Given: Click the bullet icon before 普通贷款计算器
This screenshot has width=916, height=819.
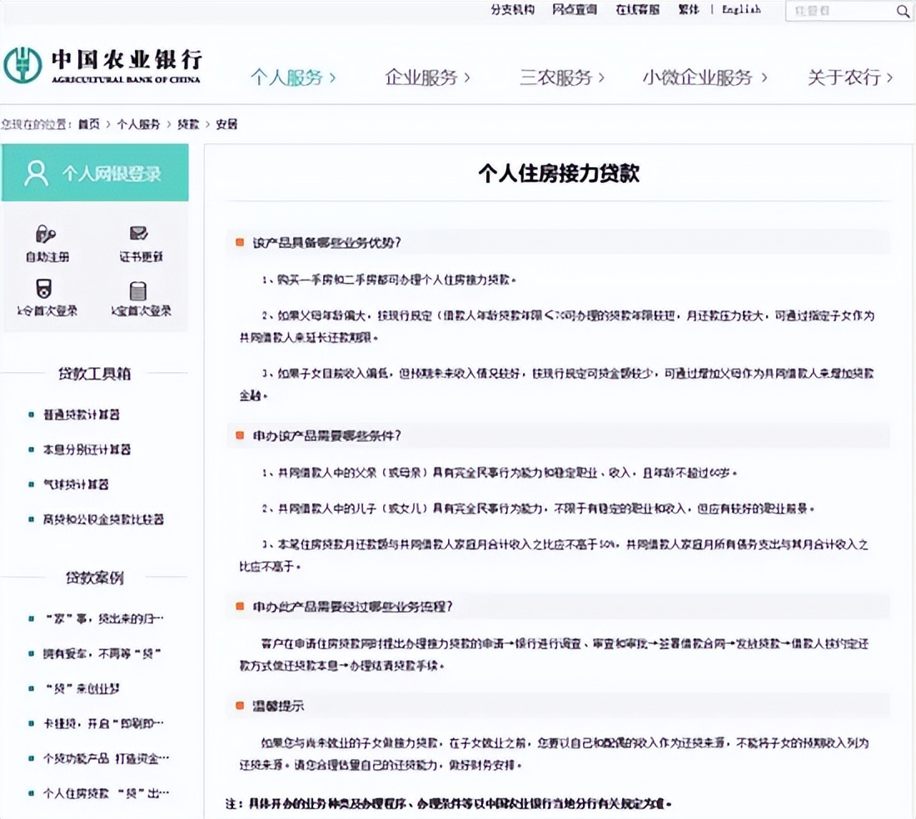Looking at the screenshot, I should [x=30, y=414].
